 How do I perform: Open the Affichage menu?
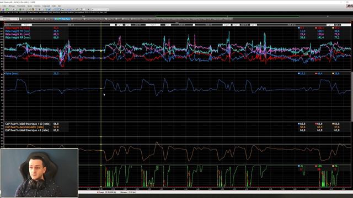click(x=12, y=6)
